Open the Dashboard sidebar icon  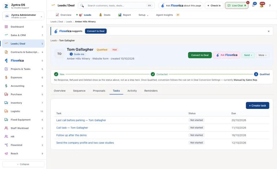(x=6, y=27)
